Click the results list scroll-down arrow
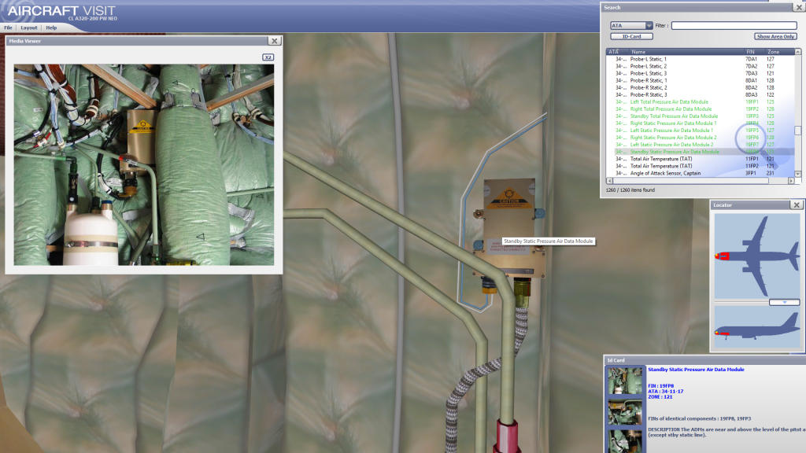Image resolution: width=806 pixels, height=453 pixels. 798,174
